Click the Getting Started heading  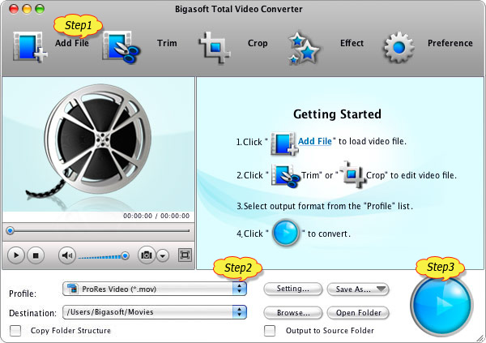[337, 114]
